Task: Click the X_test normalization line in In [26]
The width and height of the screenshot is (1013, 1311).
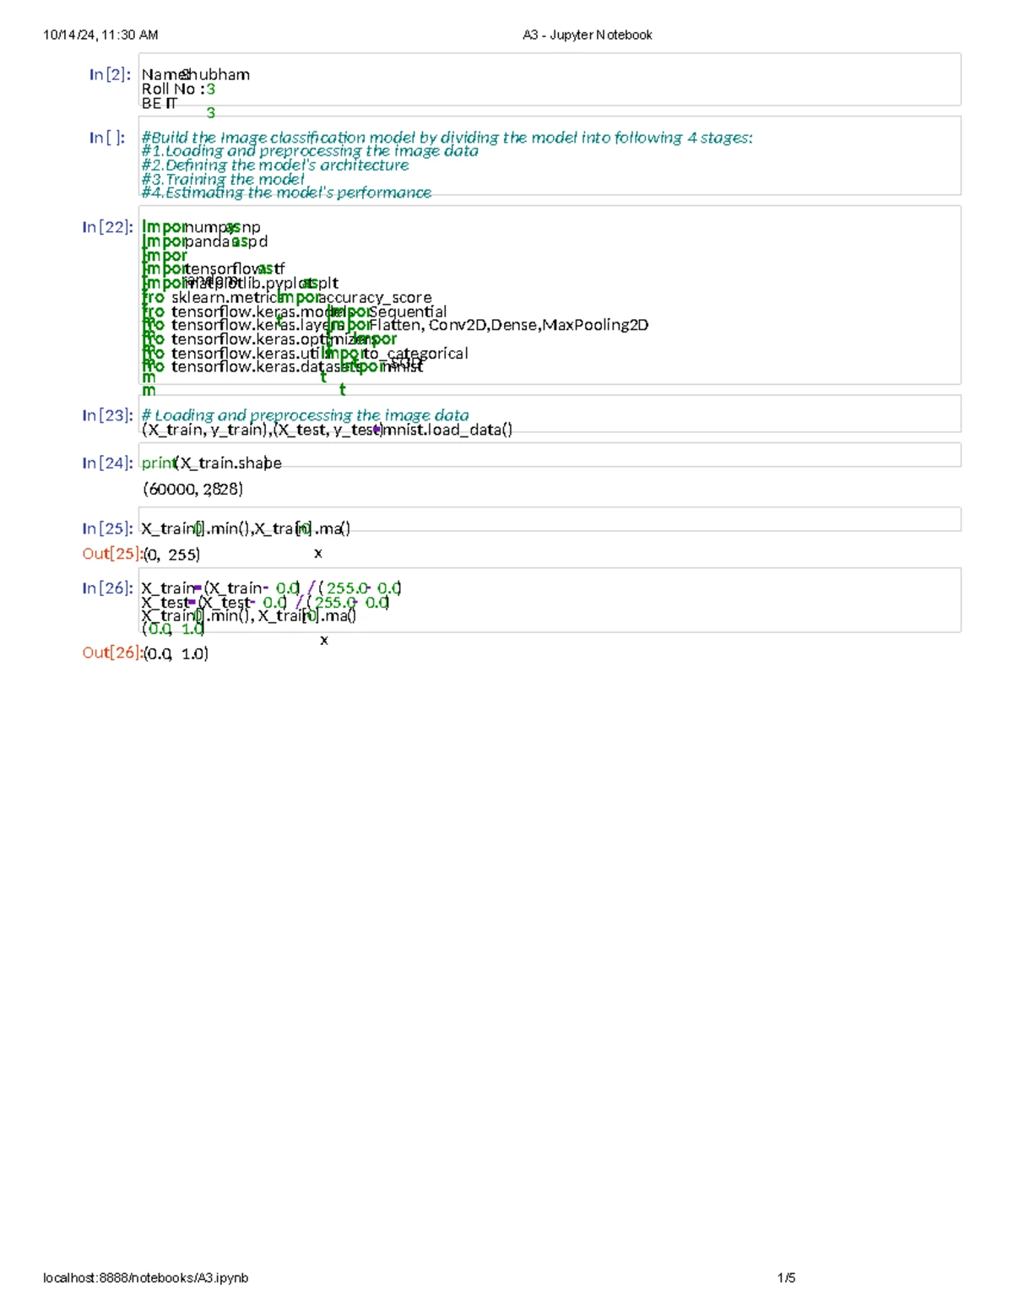Action: tap(266, 602)
